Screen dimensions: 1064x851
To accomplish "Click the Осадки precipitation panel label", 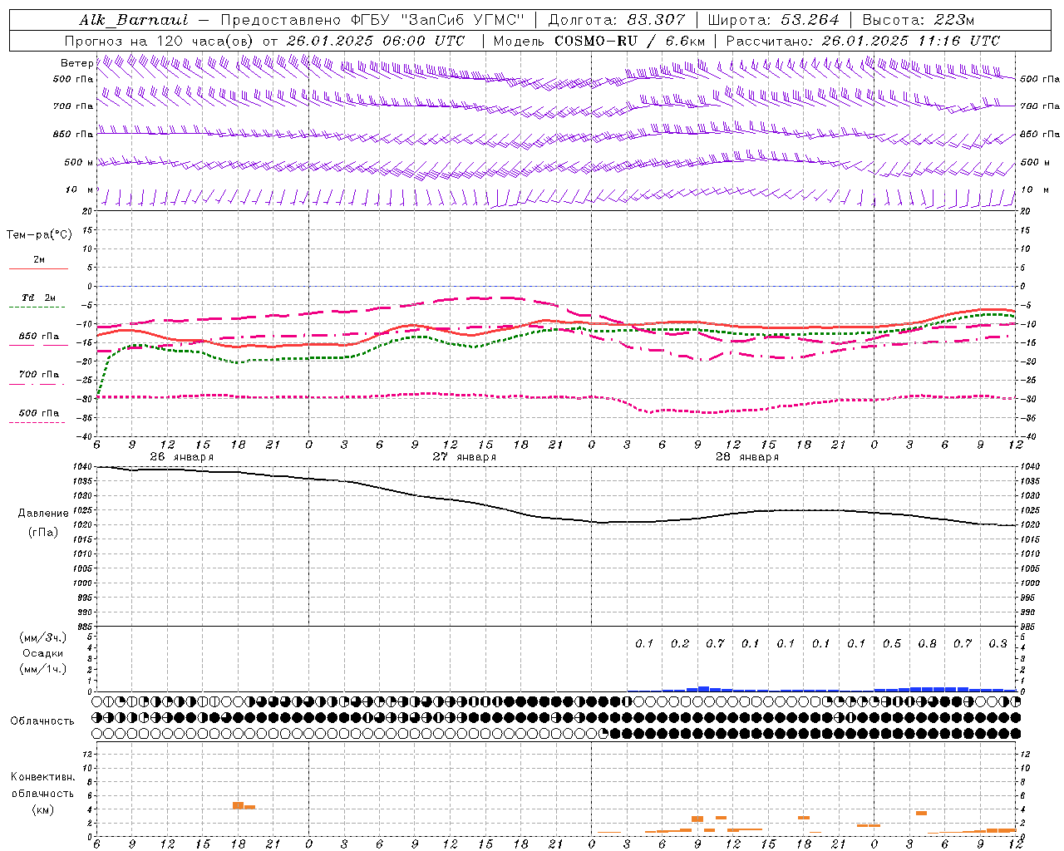I will pyautogui.click(x=43, y=653).
